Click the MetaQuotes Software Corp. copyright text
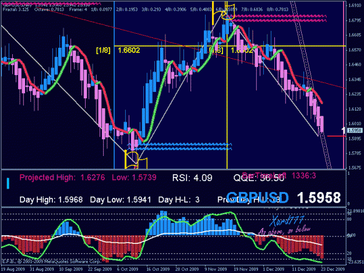The image size is (364, 273). click(51, 261)
